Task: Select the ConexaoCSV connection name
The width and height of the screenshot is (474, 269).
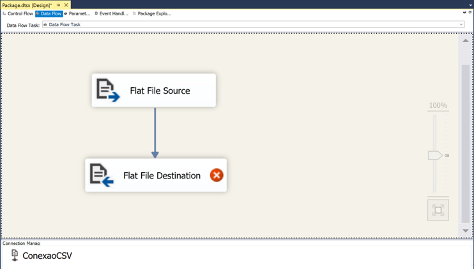Action: (x=47, y=256)
